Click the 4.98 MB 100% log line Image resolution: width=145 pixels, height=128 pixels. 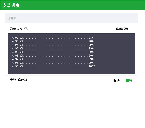click(54, 66)
